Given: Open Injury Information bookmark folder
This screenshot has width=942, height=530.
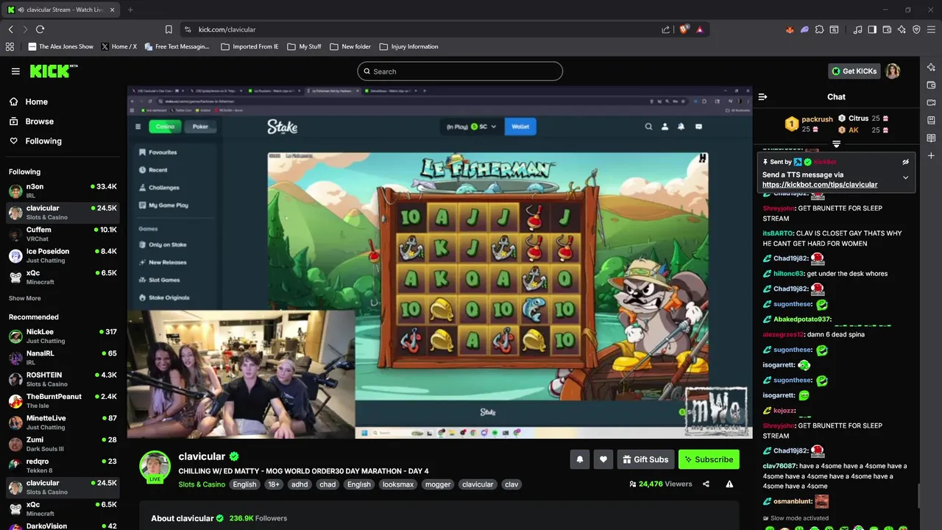Looking at the screenshot, I should pos(408,46).
